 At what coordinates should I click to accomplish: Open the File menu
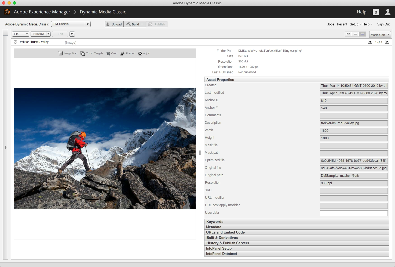coord(20,34)
